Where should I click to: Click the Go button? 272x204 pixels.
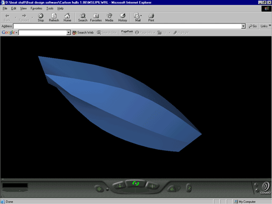coord(253,26)
